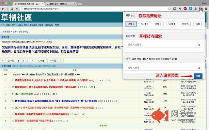Click the 草榴社區 site logo heading
The height and width of the screenshot is (130, 209).
coord(17,17)
